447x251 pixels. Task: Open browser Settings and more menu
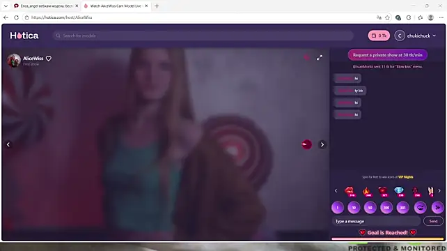click(441, 17)
